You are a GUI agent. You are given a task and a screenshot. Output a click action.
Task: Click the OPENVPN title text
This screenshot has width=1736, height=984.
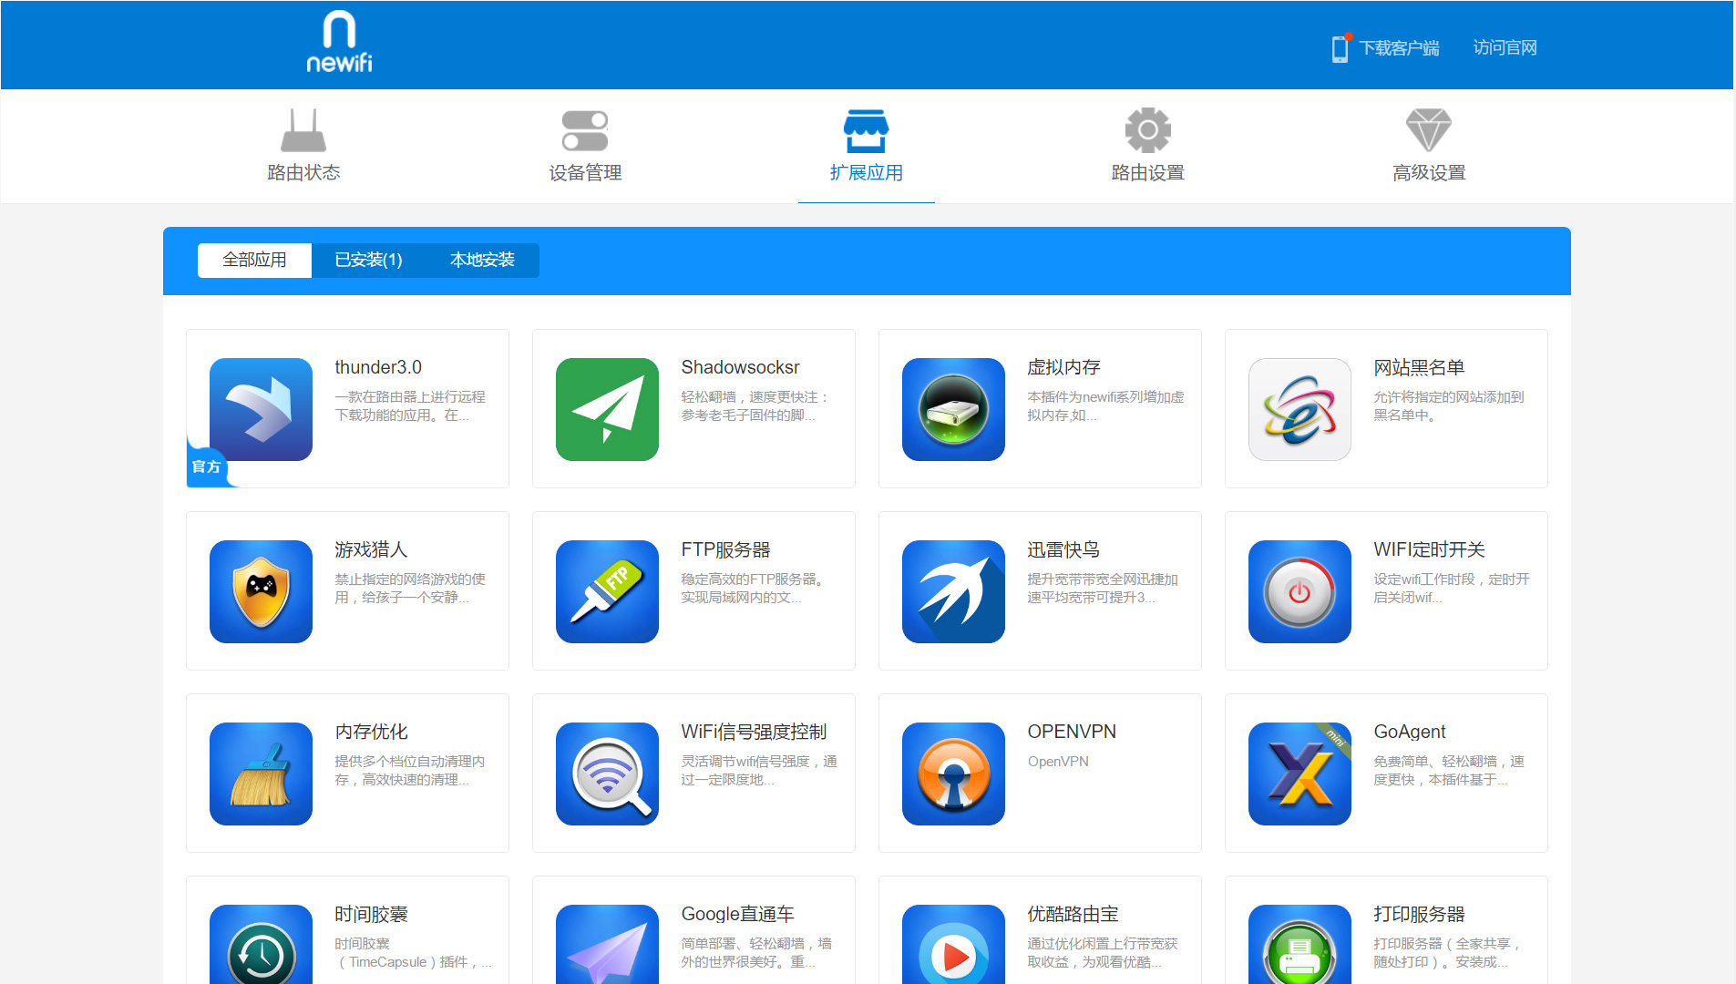(x=1072, y=732)
